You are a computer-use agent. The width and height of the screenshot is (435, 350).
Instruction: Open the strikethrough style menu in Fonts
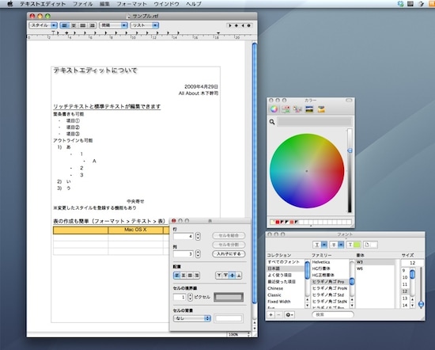(337, 245)
